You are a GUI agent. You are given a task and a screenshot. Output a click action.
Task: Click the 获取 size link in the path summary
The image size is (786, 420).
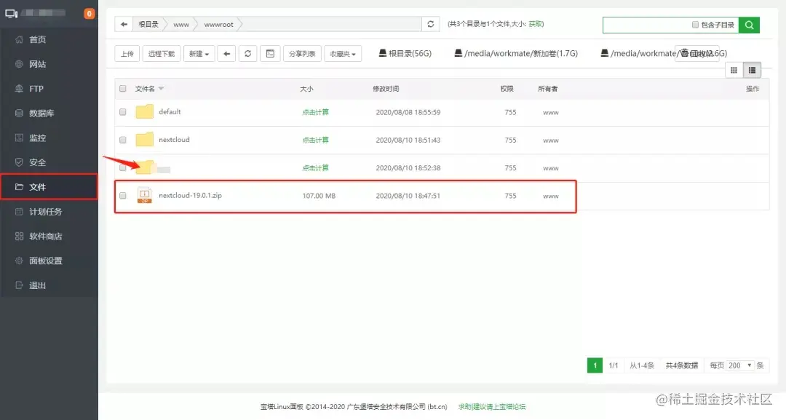535,23
